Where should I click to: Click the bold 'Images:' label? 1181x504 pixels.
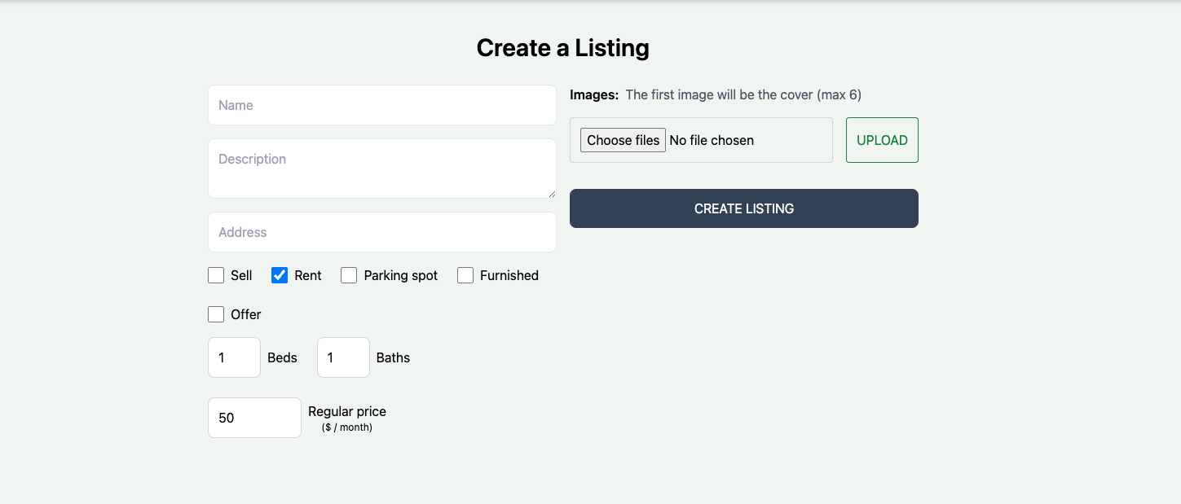point(594,94)
